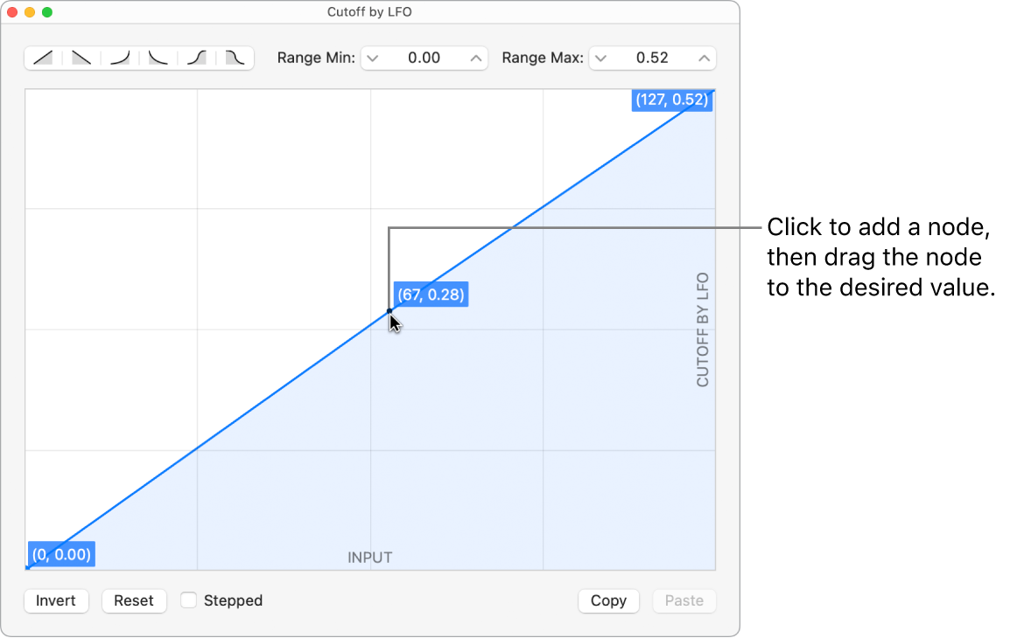Check the Stepped checkbox
This screenshot has width=1010, height=638.
[188, 600]
